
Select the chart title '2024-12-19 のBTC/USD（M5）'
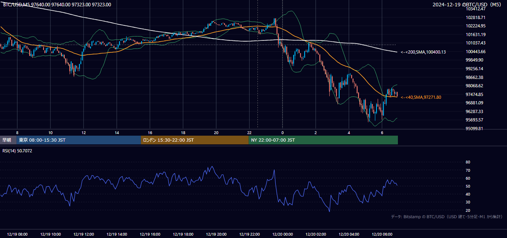pos(467,4)
